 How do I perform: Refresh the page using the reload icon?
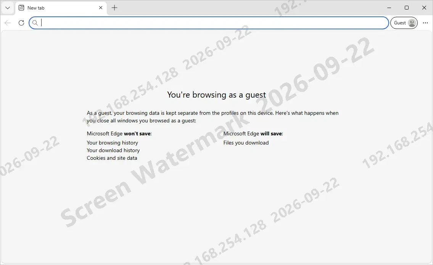coord(21,23)
